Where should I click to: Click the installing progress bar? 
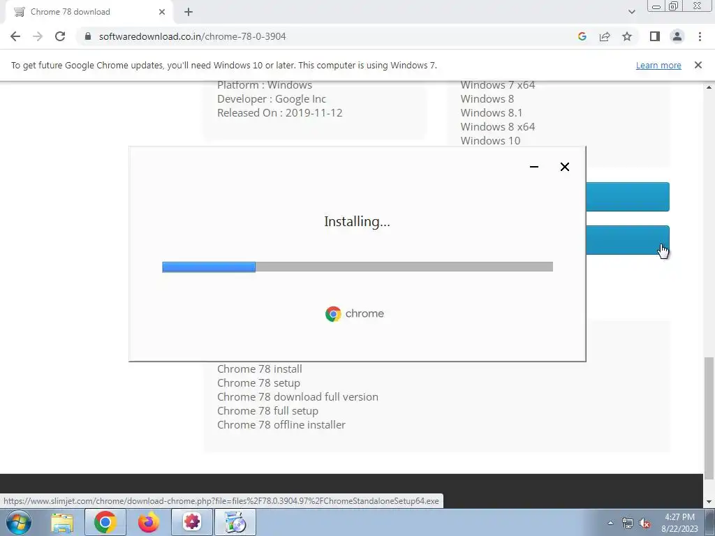357,267
